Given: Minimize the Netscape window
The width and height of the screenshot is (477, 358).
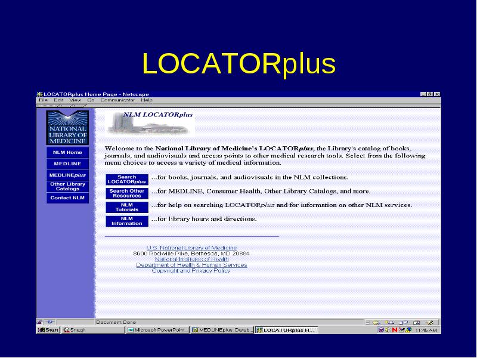Looking at the screenshot, I should coord(423,94).
